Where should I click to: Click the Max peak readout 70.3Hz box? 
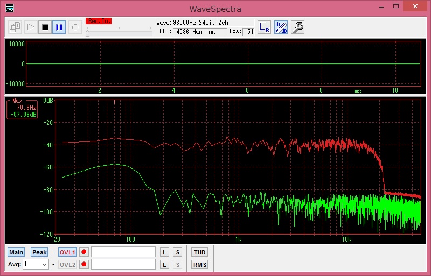[x=22, y=109]
